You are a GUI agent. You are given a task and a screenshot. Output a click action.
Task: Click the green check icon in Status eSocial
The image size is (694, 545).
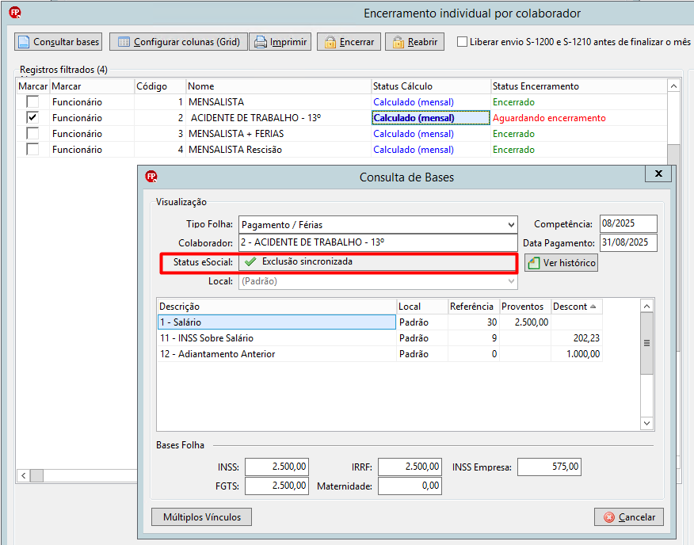[250, 261]
